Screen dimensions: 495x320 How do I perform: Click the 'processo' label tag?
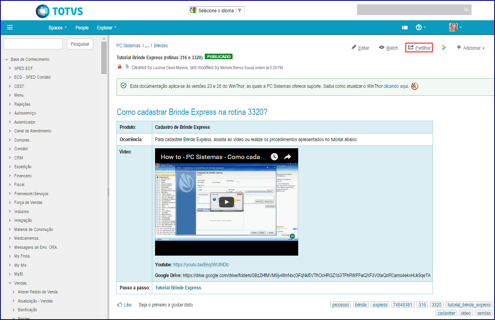[x=341, y=305]
